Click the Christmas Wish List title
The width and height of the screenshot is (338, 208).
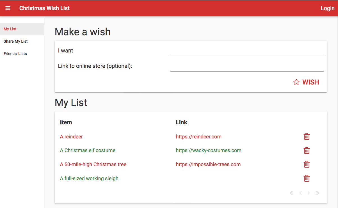click(x=44, y=8)
